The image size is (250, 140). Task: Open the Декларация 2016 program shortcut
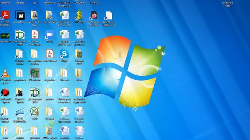20,35
